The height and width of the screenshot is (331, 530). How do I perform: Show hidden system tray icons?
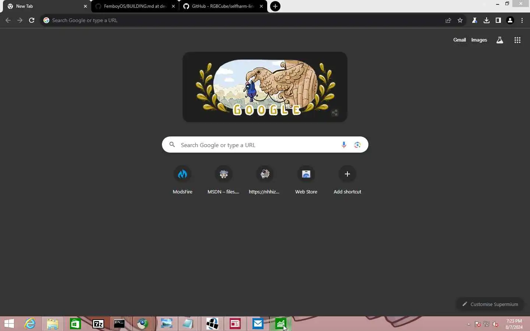pyautogui.click(x=469, y=324)
